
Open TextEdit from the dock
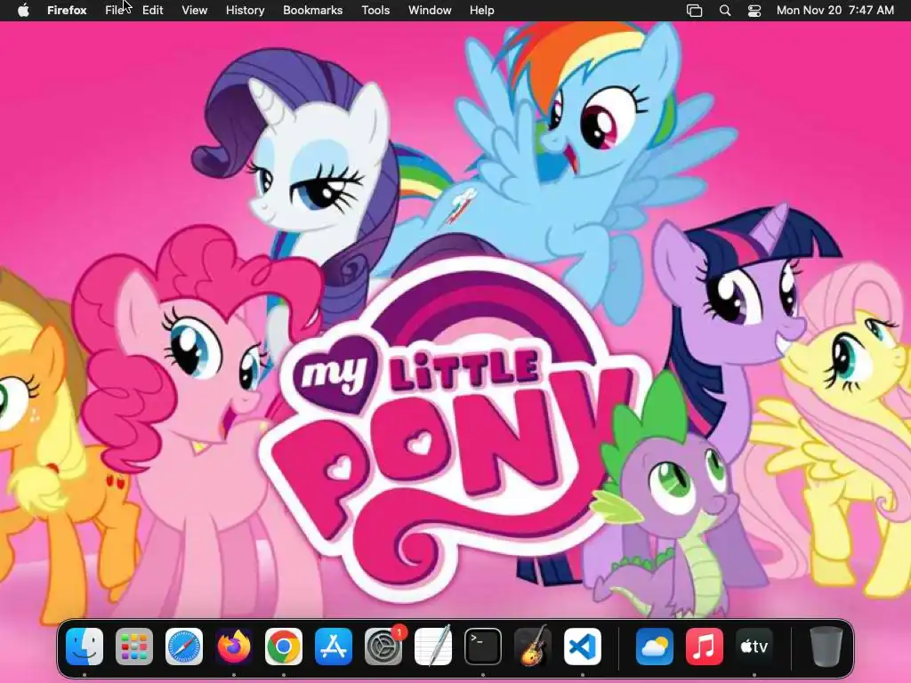click(433, 647)
